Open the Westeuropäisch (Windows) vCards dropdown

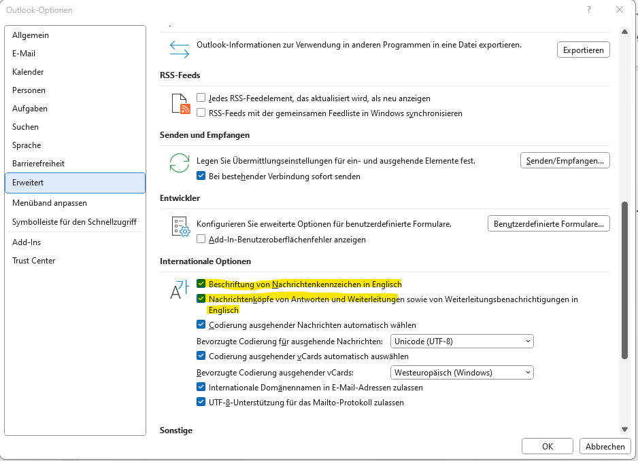[462, 373]
